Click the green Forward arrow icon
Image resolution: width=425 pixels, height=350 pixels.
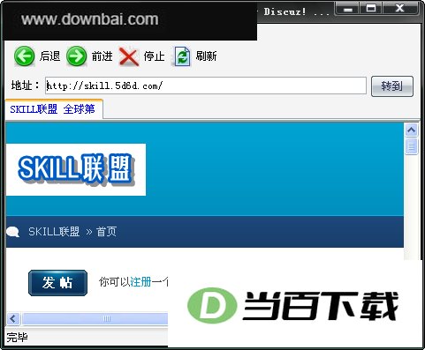[76, 56]
